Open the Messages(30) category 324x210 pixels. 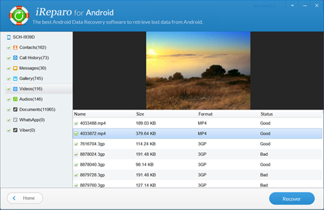[x=32, y=68]
